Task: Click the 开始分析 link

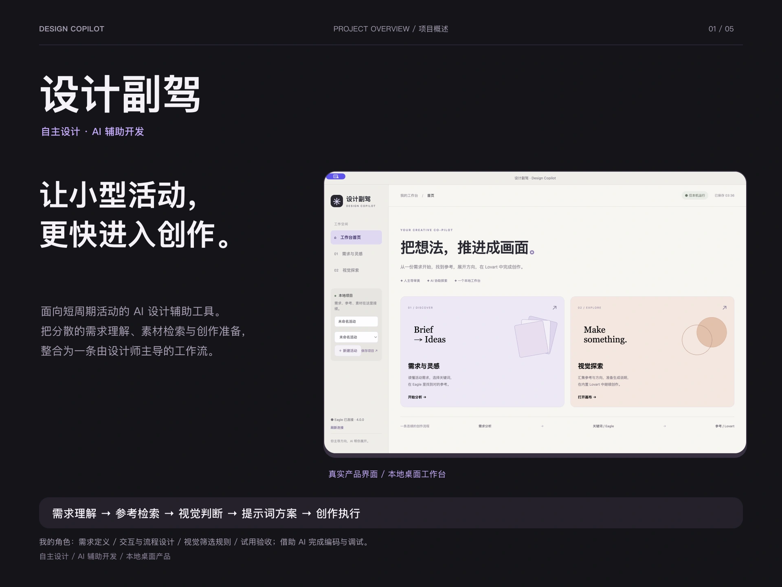Action: pos(417,397)
